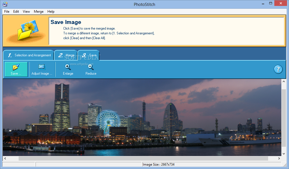The width and height of the screenshot is (289, 169).
Task: Close the PhotoStitch window
Action: (x=281, y=3)
